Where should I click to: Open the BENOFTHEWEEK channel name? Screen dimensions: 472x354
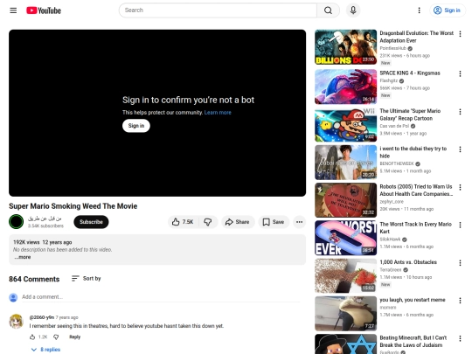pyautogui.click(x=397, y=163)
